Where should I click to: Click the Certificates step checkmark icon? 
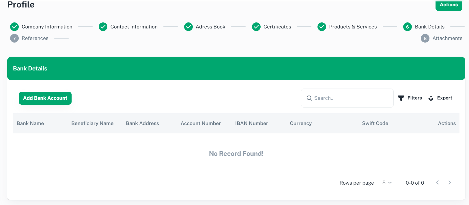256,27
